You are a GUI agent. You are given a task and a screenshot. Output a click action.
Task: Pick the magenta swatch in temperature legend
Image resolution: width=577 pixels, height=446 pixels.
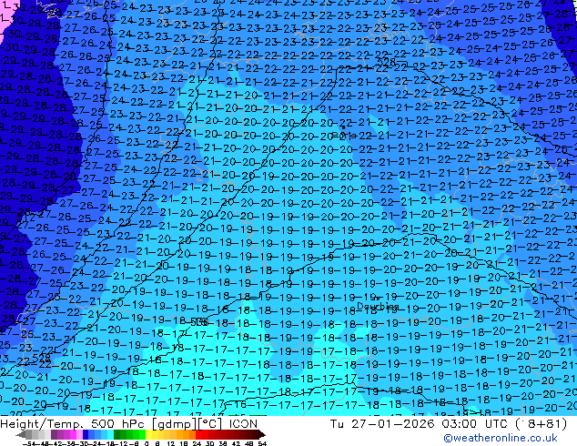pos(73,435)
